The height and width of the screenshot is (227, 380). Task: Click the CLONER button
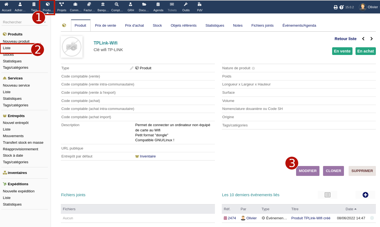pos(333,171)
